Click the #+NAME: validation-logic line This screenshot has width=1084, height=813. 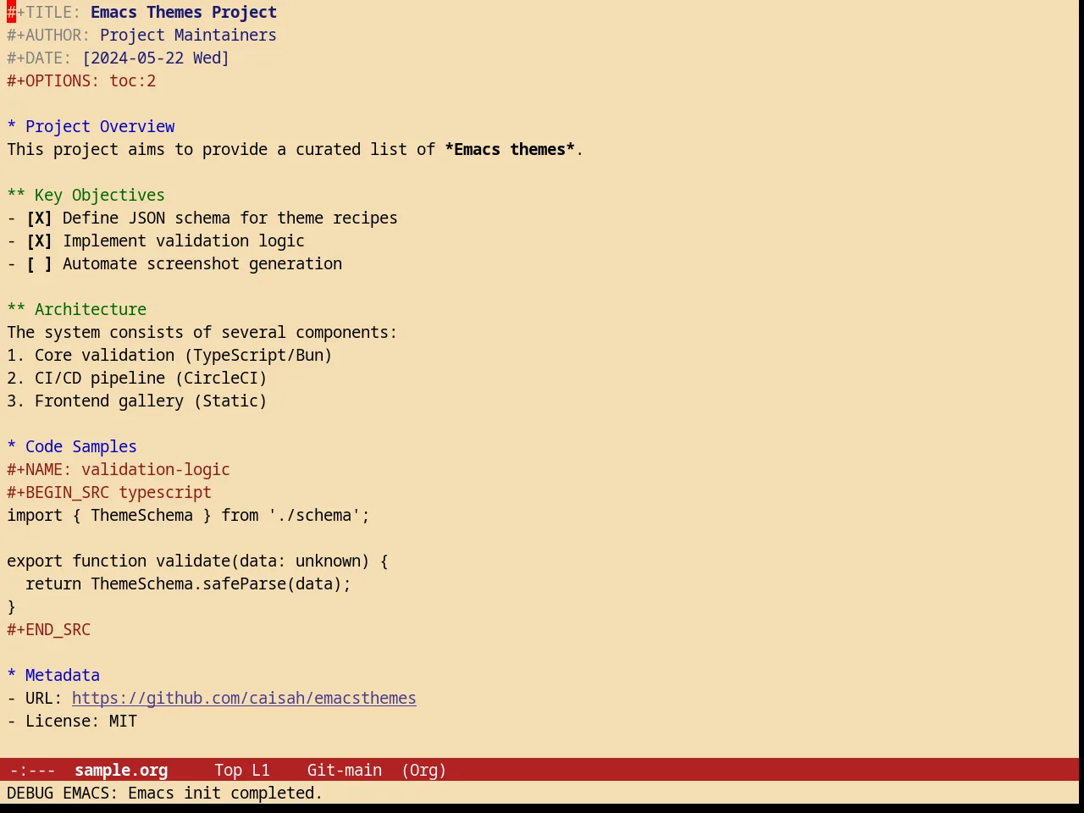tap(119, 470)
